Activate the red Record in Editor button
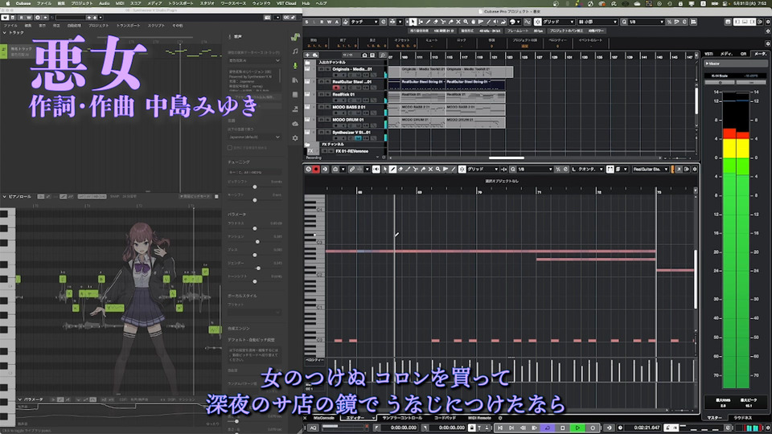 pyautogui.click(x=316, y=170)
